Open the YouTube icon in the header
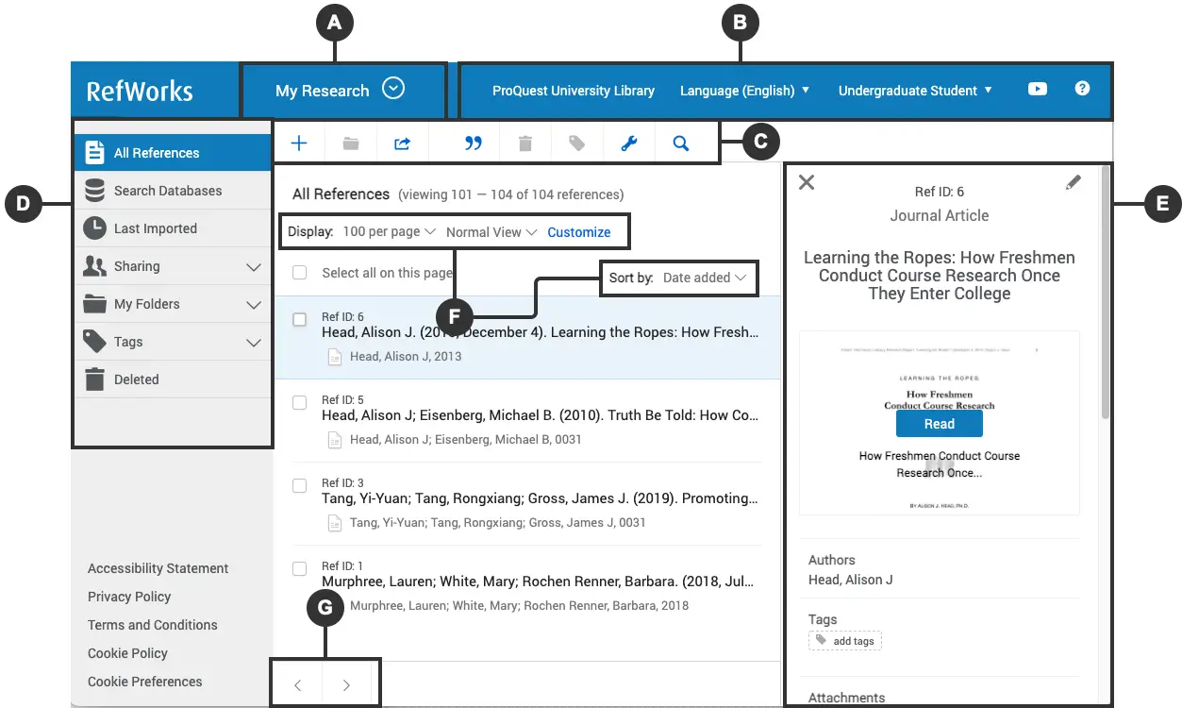Image resolution: width=1182 pixels, height=708 pixels. coord(1037,90)
